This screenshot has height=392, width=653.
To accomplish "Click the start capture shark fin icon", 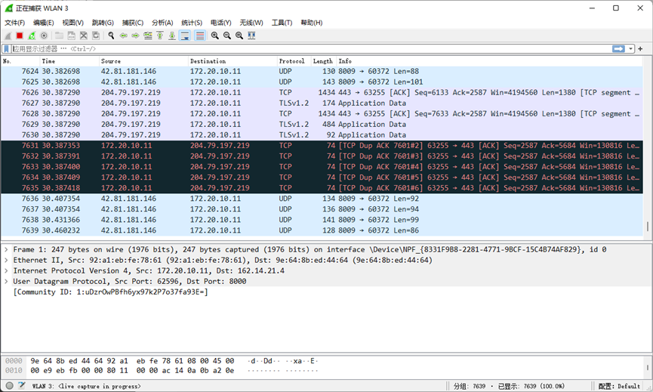I will [x=8, y=35].
